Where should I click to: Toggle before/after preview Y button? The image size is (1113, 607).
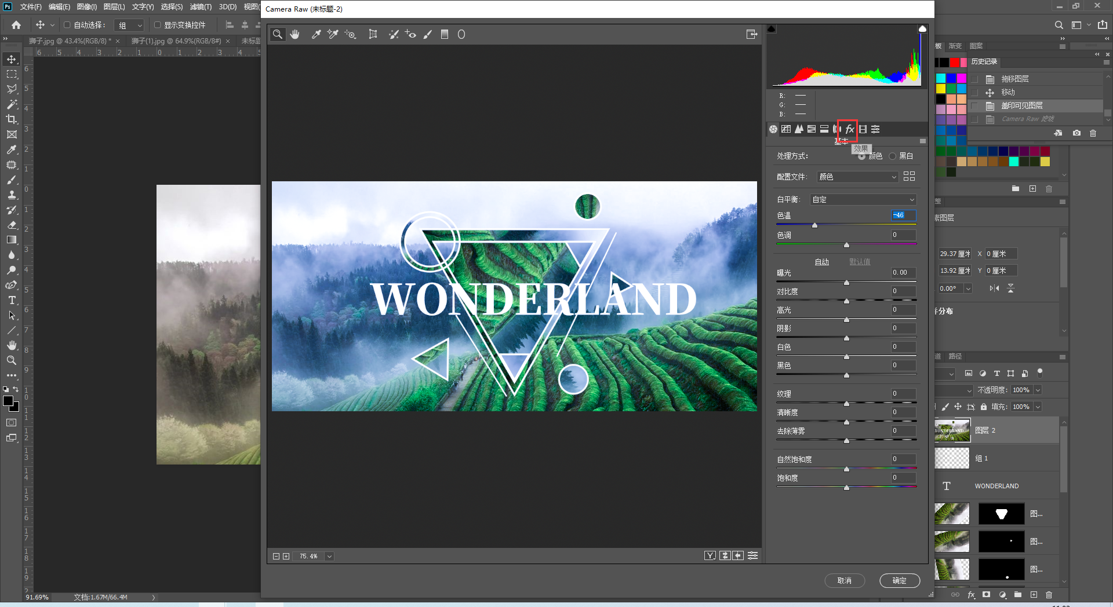(710, 556)
